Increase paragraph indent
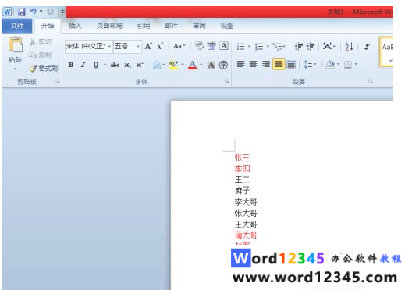Viewport: 405px width, 290px height. [x=311, y=47]
